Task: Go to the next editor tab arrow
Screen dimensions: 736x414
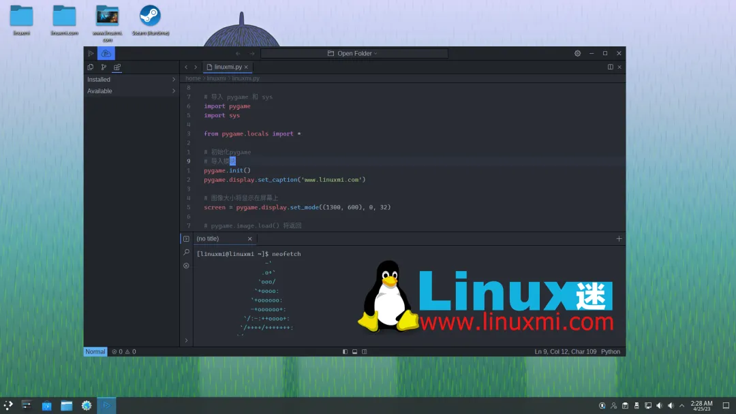Action: tap(196, 67)
